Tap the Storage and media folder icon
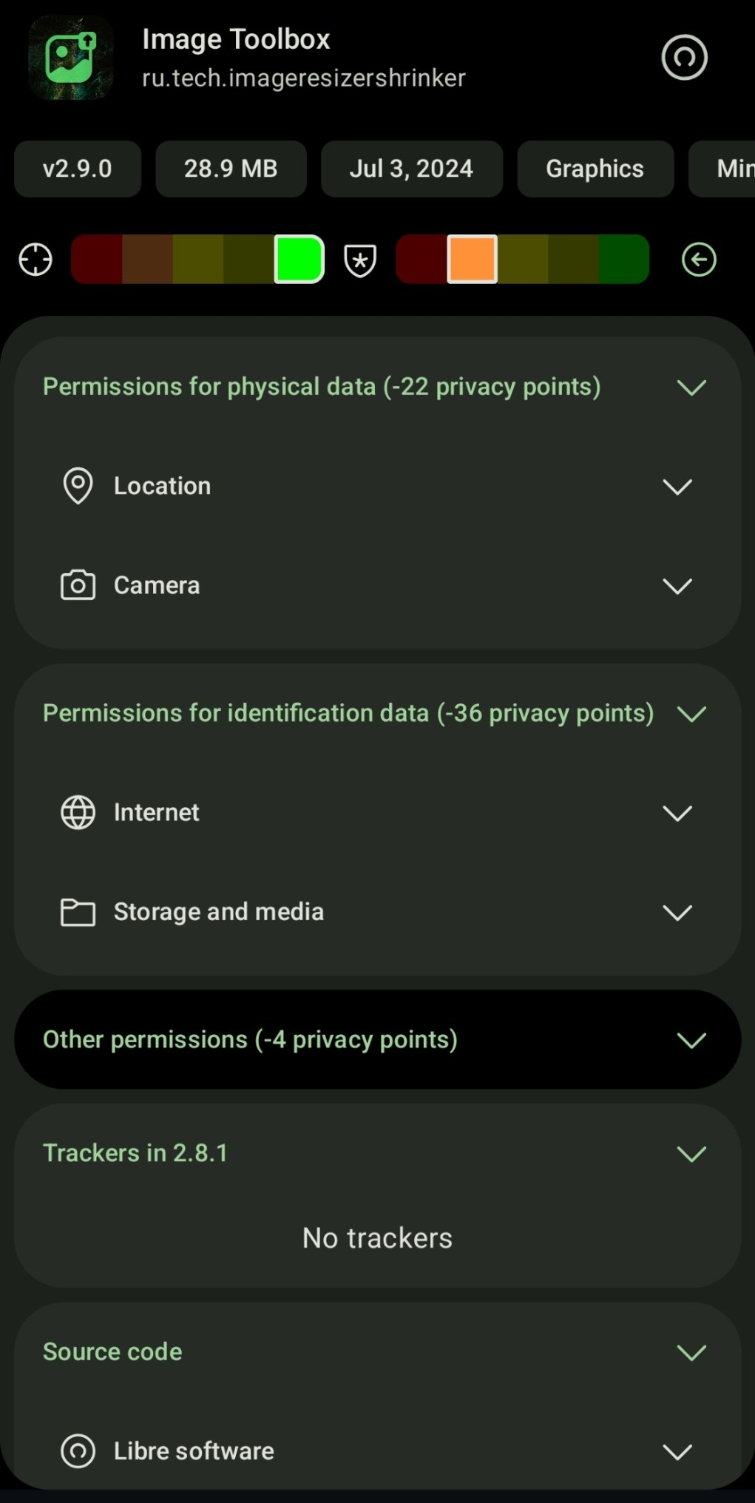This screenshot has height=1503, width=755. [78, 912]
